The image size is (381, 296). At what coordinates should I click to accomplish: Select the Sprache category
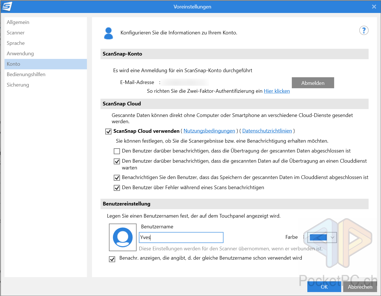(x=46, y=43)
